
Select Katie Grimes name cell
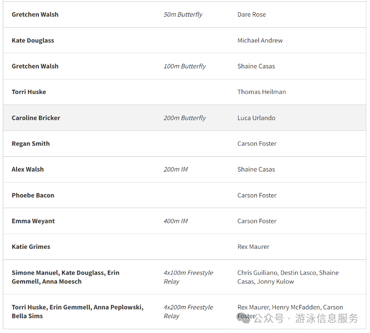tap(31, 247)
